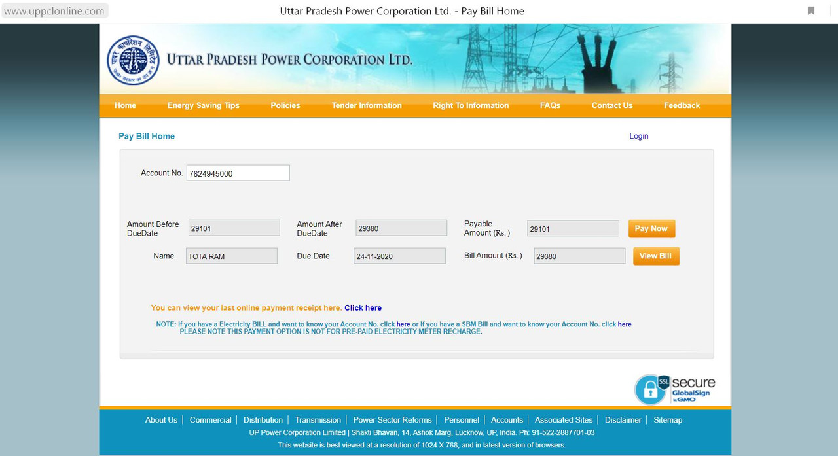This screenshot has width=838, height=456.
Task: Open the Accounts footer link
Action: (507, 420)
